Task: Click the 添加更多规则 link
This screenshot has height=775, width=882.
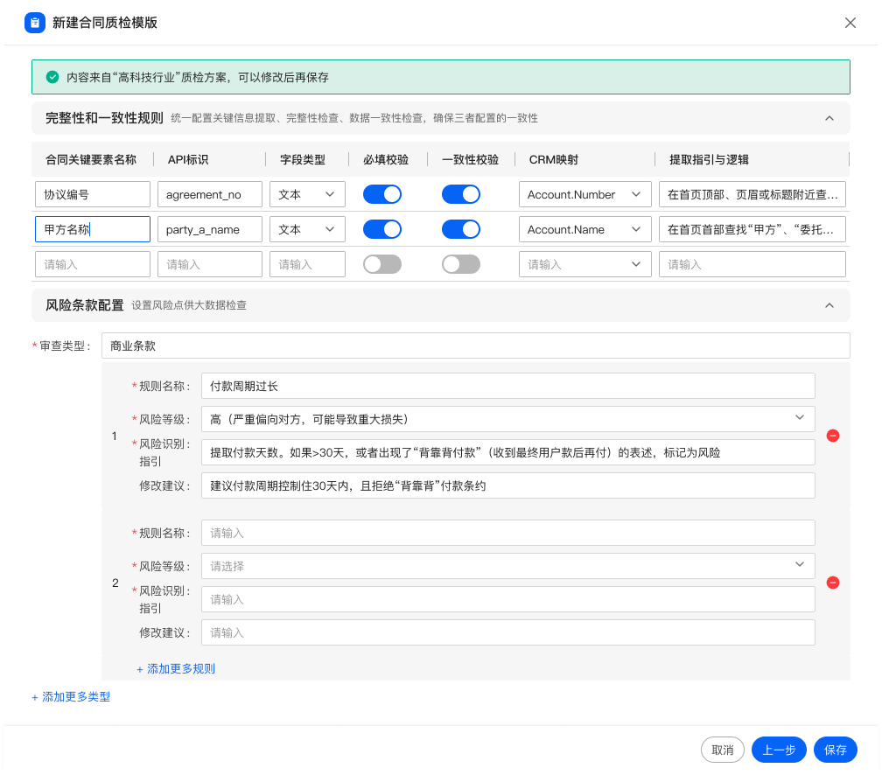Action: 176,668
